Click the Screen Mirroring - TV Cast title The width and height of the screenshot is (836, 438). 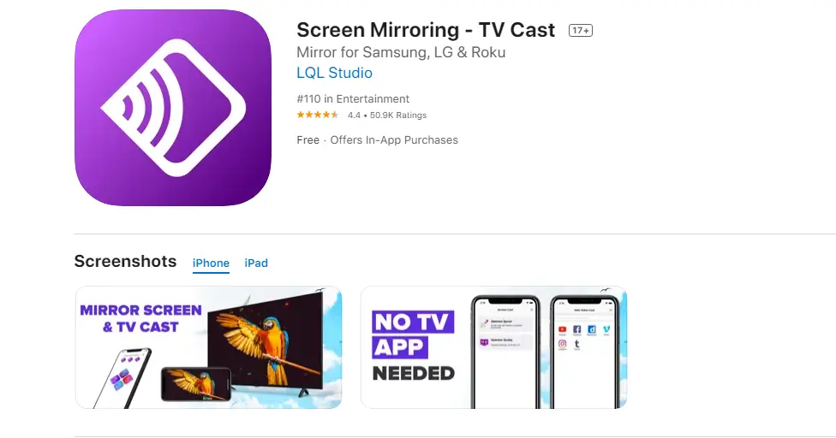426,30
